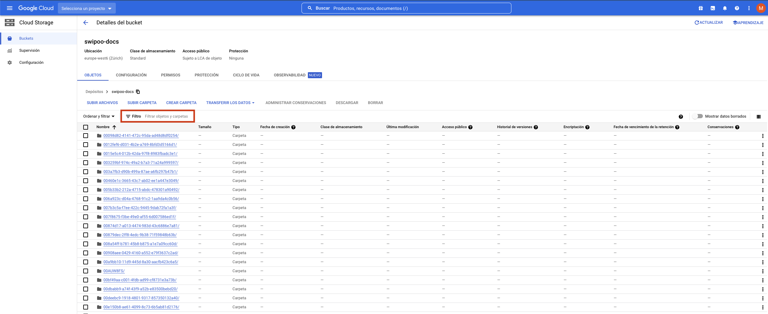
Task: Open row actions menu for 00AUW8FS folder
Action: coord(763,271)
